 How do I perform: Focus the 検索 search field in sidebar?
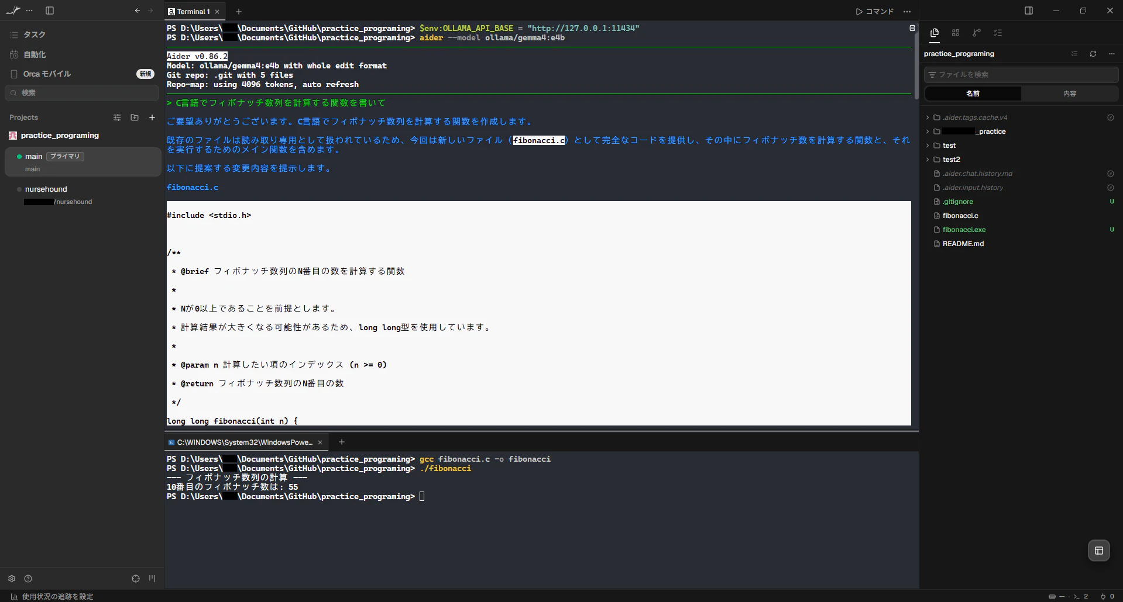click(82, 93)
